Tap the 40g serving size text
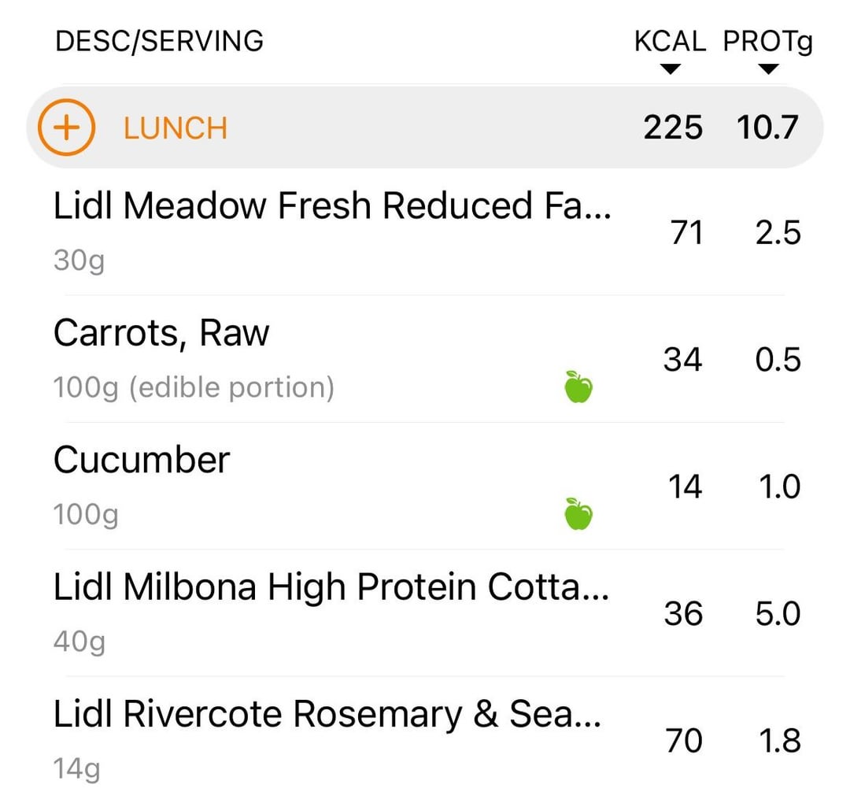The image size is (850, 803). 79,642
